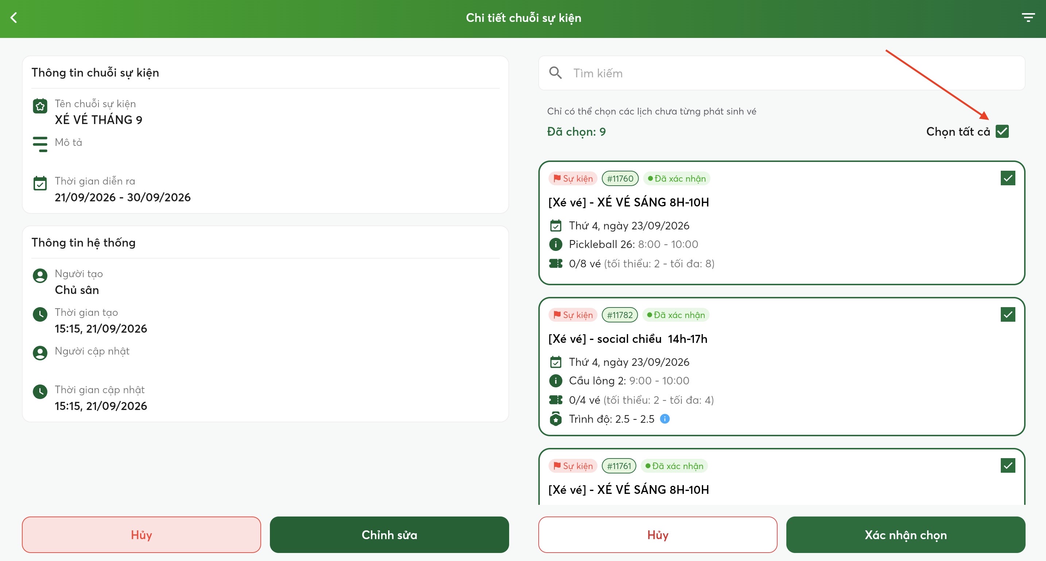The width and height of the screenshot is (1046, 561).
Task: Click "Pickleball 26: 8:00 - 10:00" text
Action: 634,244
